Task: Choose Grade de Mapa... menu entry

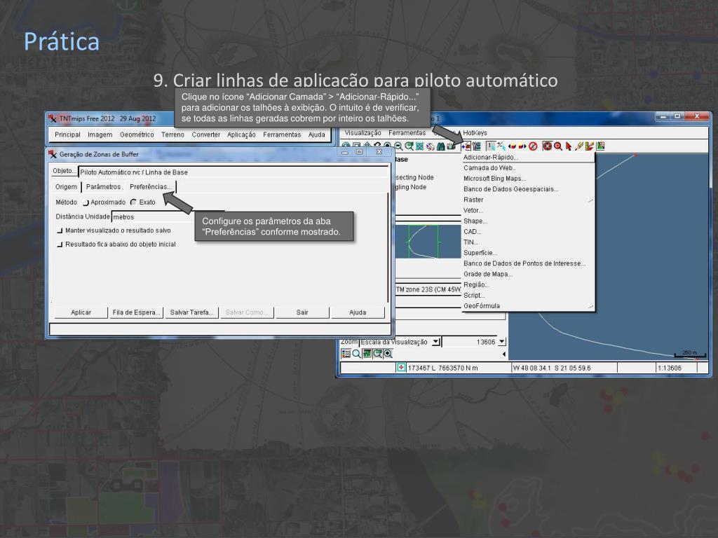Action: (x=529, y=274)
